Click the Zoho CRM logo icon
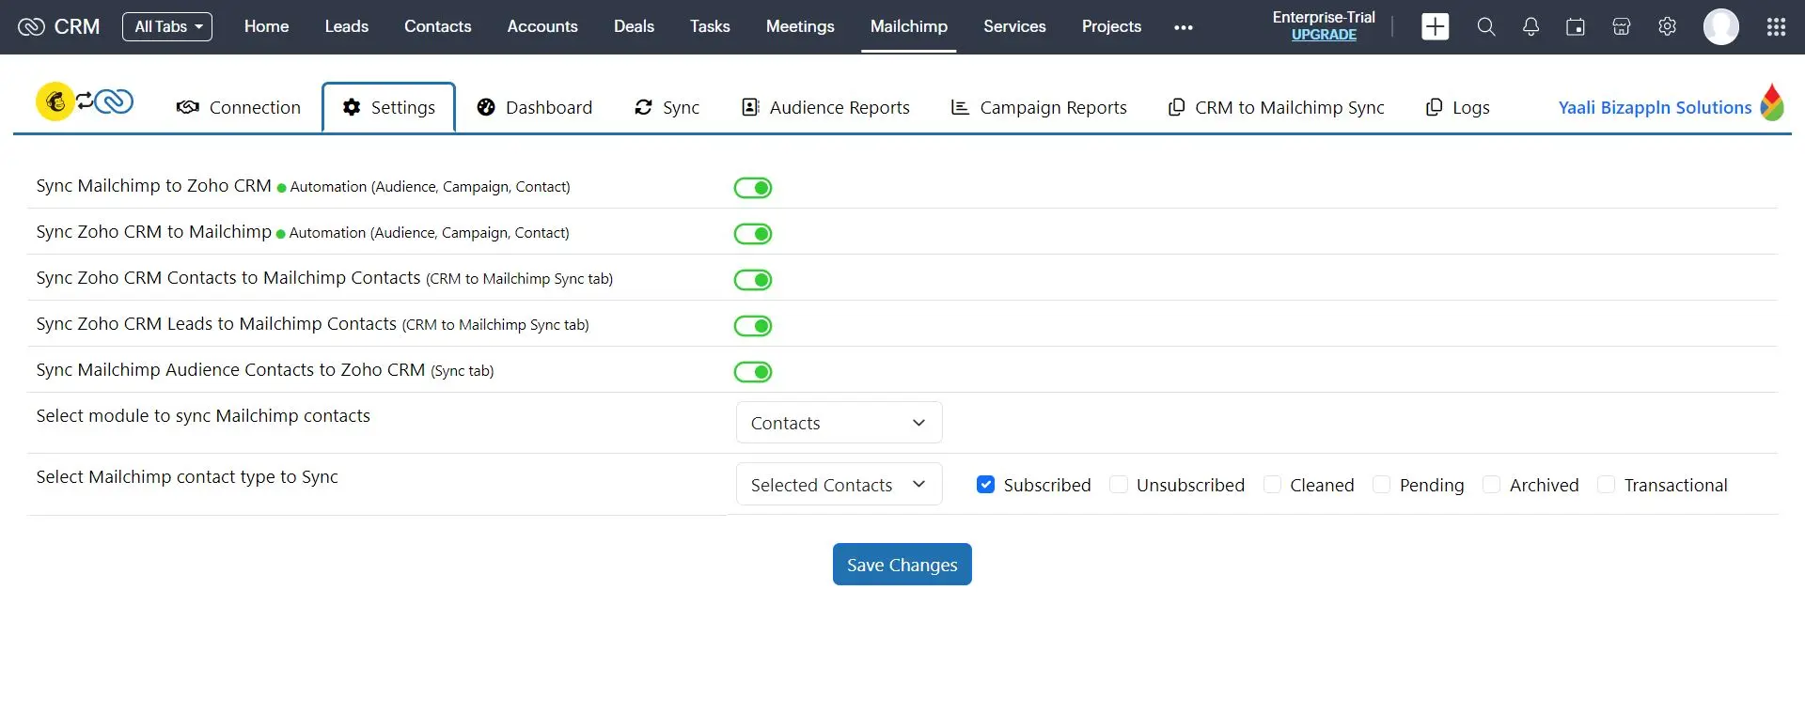1805x714 pixels. point(31,26)
